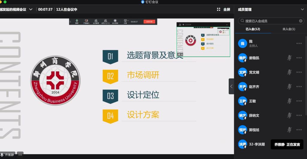Toggle microphone mute for 赵齐齐
This screenshot has width=307, height=159.
click(x=289, y=87)
